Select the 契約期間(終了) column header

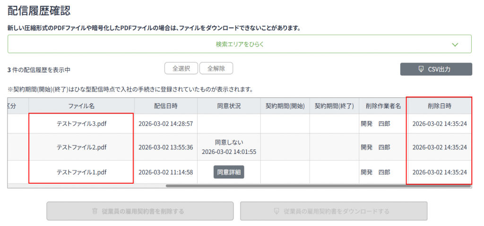(x=334, y=106)
